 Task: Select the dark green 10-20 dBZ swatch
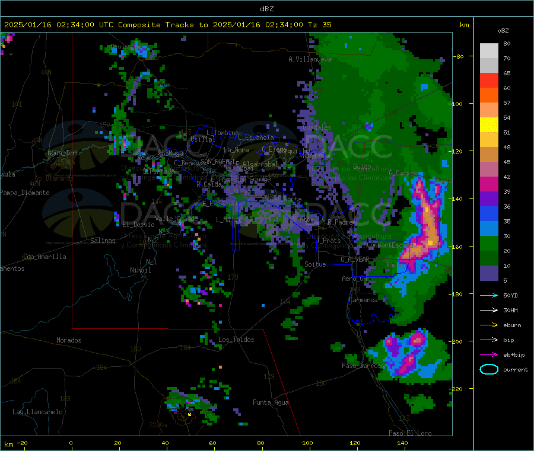click(x=489, y=258)
